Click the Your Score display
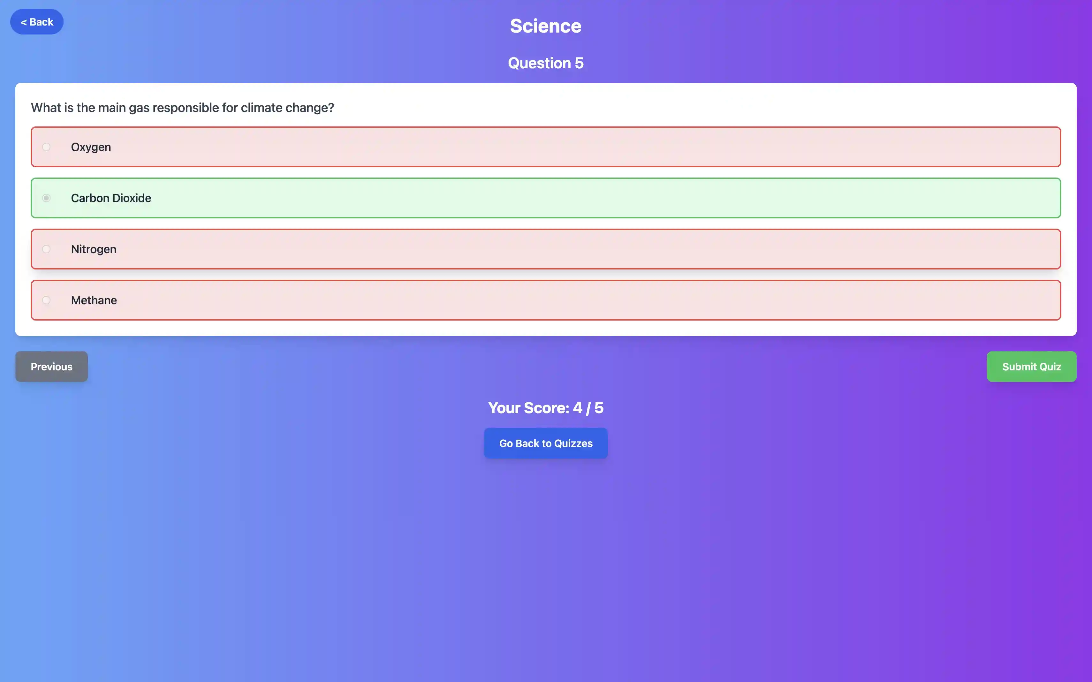The image size is (1092, 682). 545,407
